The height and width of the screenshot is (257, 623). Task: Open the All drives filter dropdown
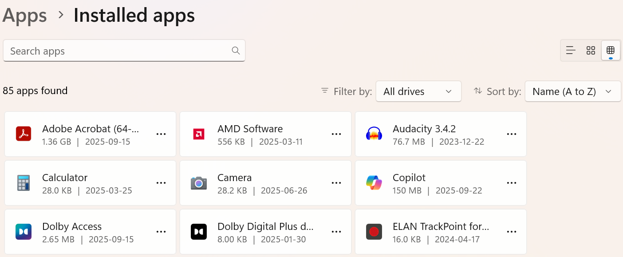tap(418, 91)
